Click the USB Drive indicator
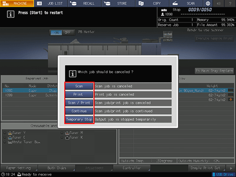The width and height of the screenshot is (236, 177). (x=223, y=174)
